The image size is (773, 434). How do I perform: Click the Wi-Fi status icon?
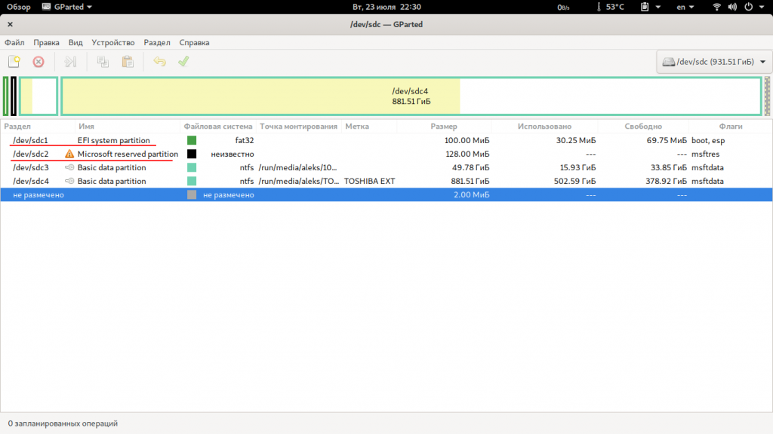click(x=717, y=7)
